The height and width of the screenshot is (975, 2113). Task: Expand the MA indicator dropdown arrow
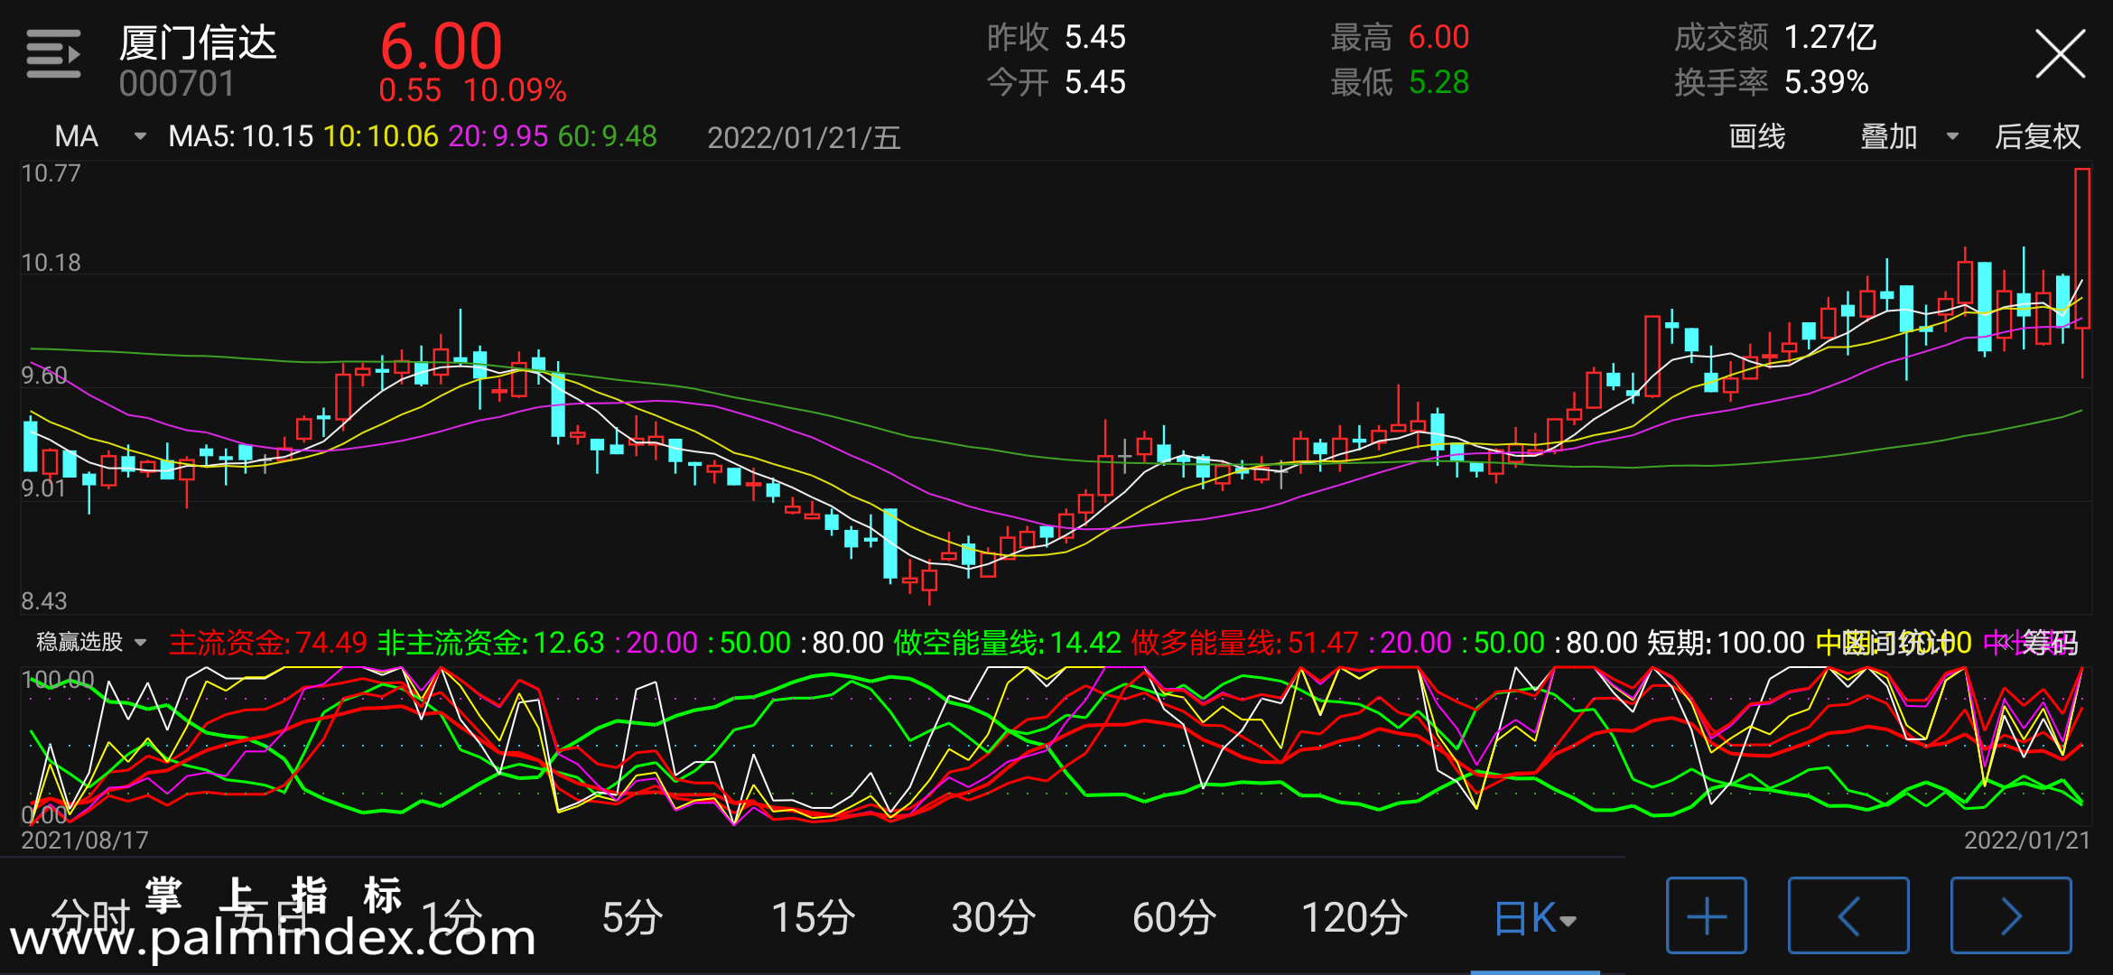140,136
